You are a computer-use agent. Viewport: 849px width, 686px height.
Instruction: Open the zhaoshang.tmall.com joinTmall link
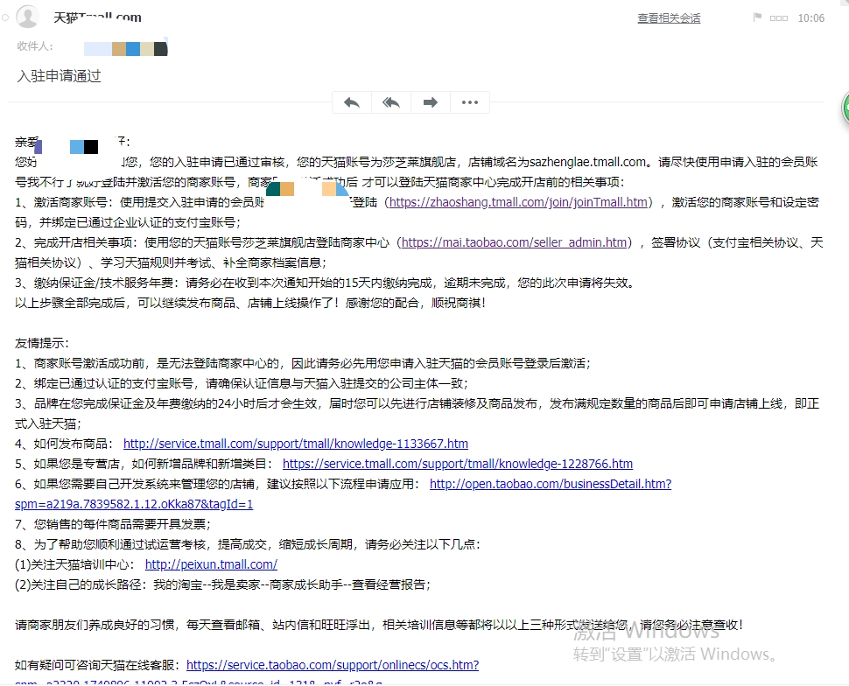click(x=518, y=202)
